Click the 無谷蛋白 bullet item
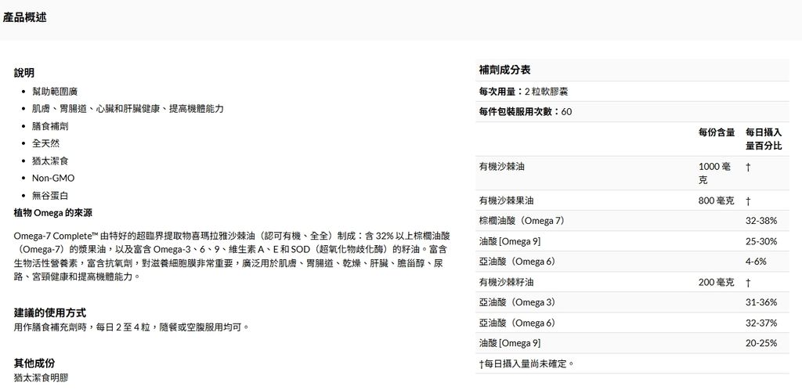 click(x=49, y=195)
